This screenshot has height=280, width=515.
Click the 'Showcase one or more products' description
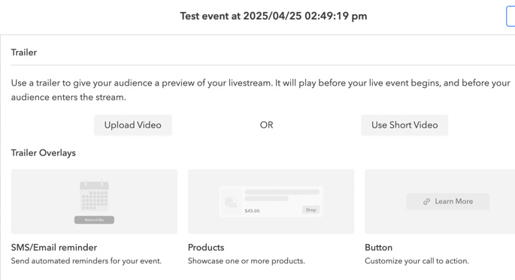pyautogui.click(x=247, y=261)
